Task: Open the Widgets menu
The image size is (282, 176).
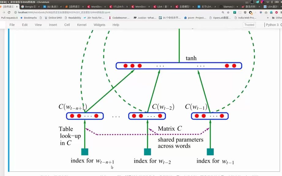Action: (x=99, y=25)
